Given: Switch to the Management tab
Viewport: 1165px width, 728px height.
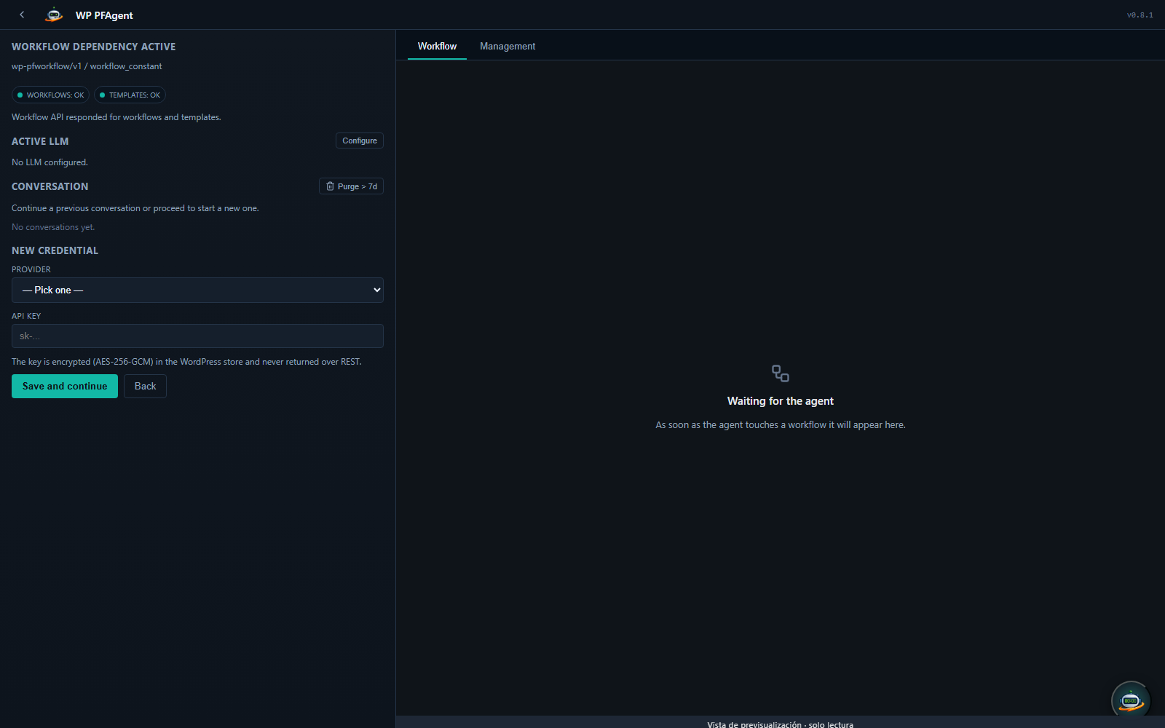Looking at the screenshot, I should [x=508, y=46].
